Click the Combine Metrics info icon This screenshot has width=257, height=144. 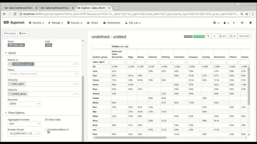pos(68,130)
